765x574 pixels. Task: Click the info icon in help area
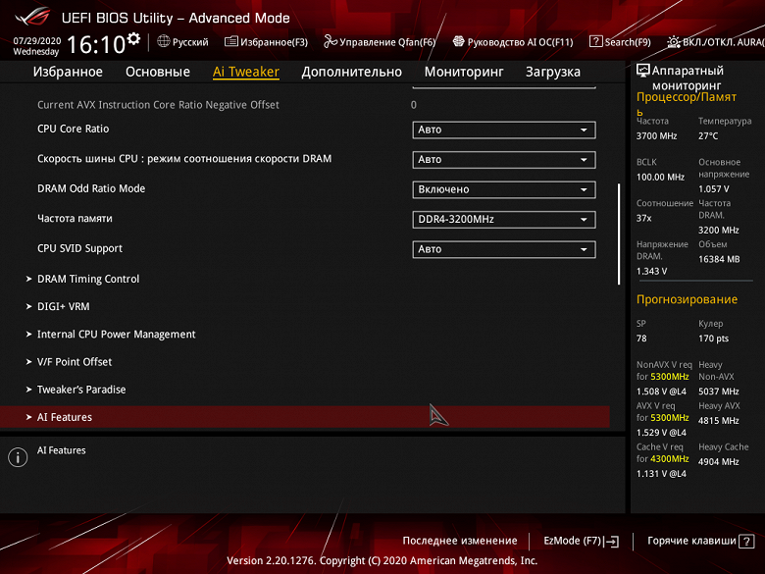pos(18,457)
